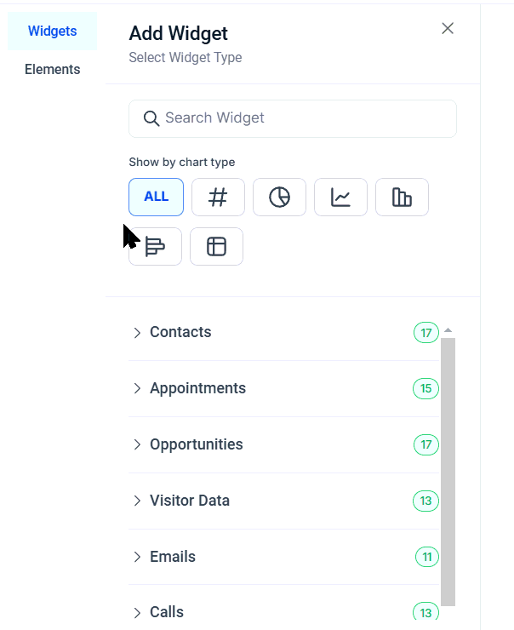Viewport: 514px width, 630px height.
Task: Click the widget list scrollbar
Action: pyautogui.click(x=448, y=468)
